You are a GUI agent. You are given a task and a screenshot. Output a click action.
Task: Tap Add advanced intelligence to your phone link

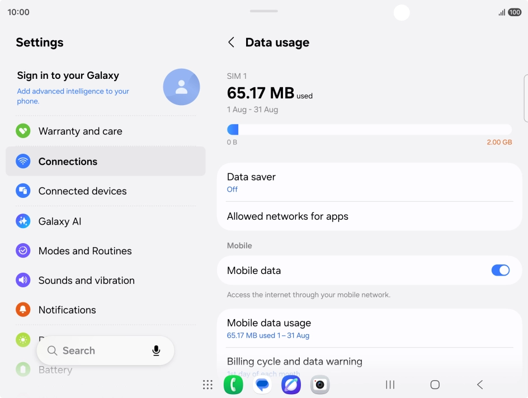click(73, 96)
